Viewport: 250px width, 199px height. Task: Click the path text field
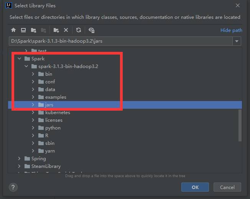pos(121,41)
